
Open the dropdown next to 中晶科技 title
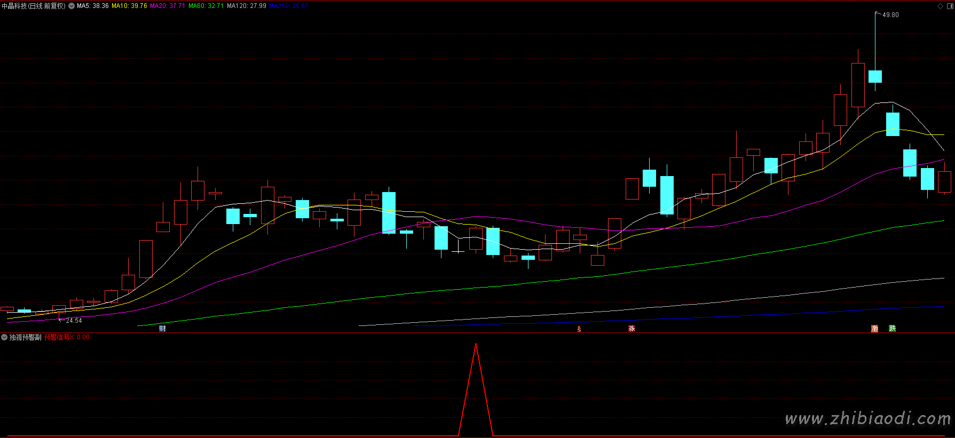tap(72, 6)
